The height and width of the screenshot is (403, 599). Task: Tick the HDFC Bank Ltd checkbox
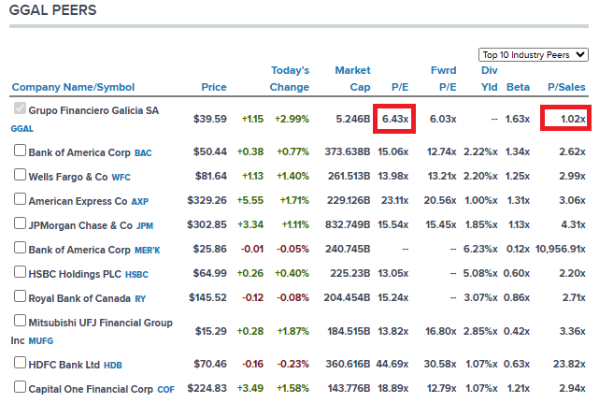(19, 363)
